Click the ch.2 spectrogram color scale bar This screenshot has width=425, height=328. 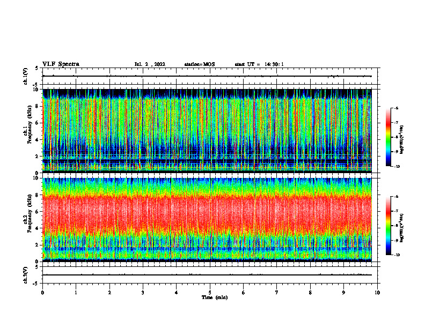tap(388, 226)
